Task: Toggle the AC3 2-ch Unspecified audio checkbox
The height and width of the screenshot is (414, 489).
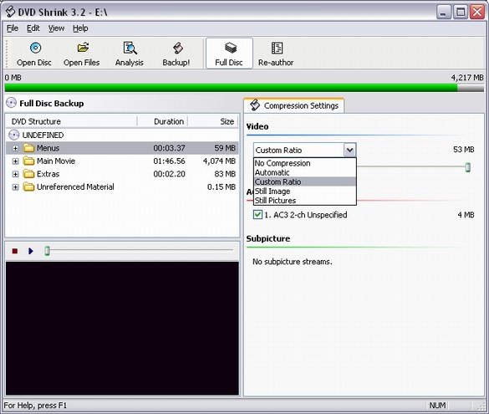Action: (x=257, y=215)
